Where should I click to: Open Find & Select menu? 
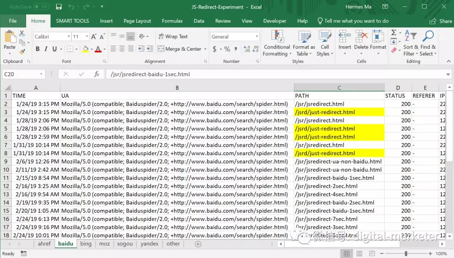[x=428, y=43]
